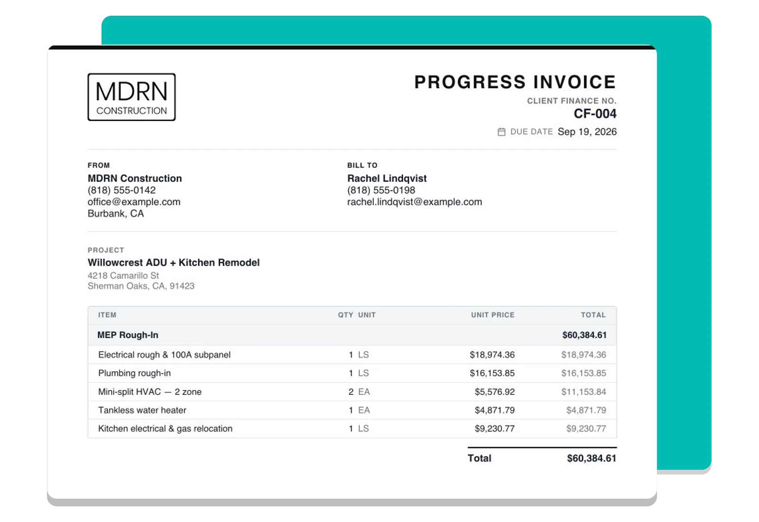This screenshot has height=522, width=759.
Task: Click the sender phone (818) 555-0142
Action: 121,190
